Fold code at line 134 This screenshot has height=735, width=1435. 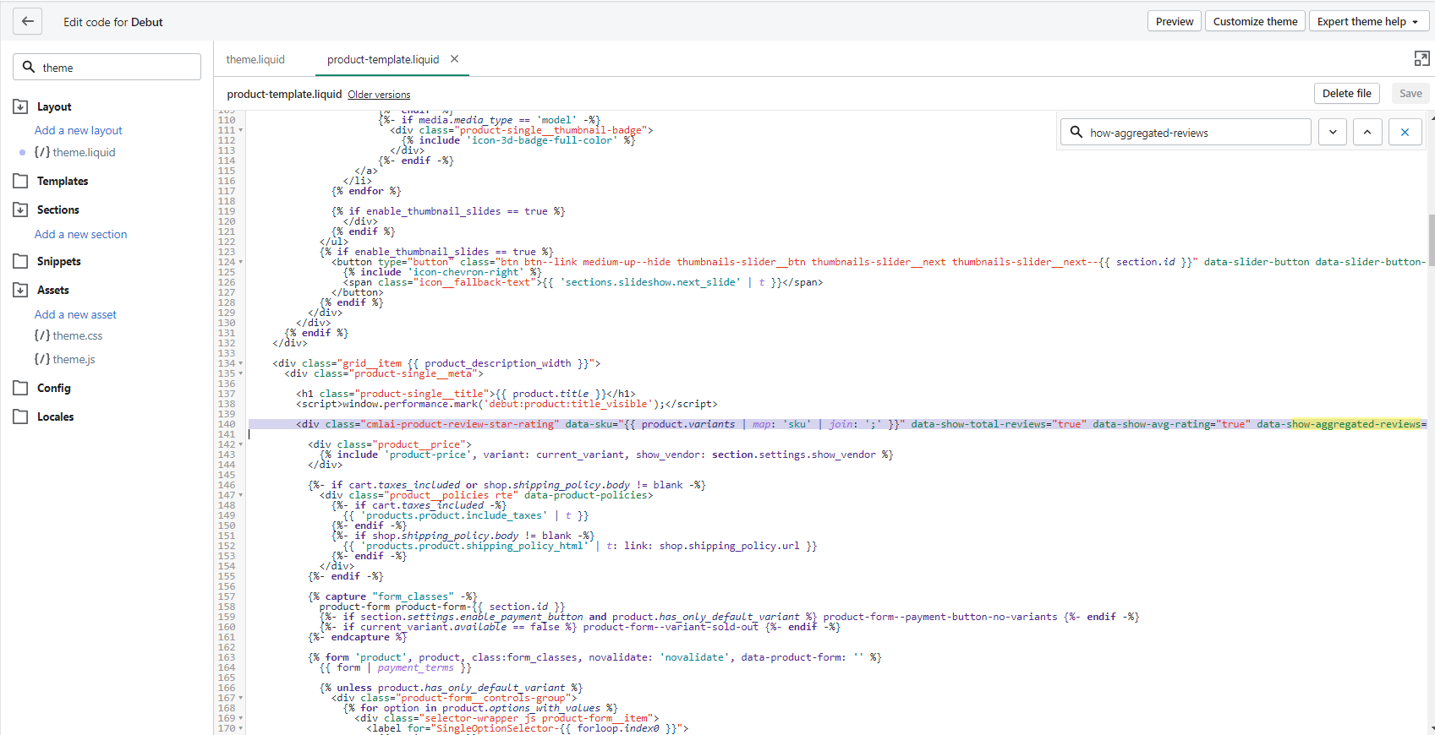(x=241, y=363)
